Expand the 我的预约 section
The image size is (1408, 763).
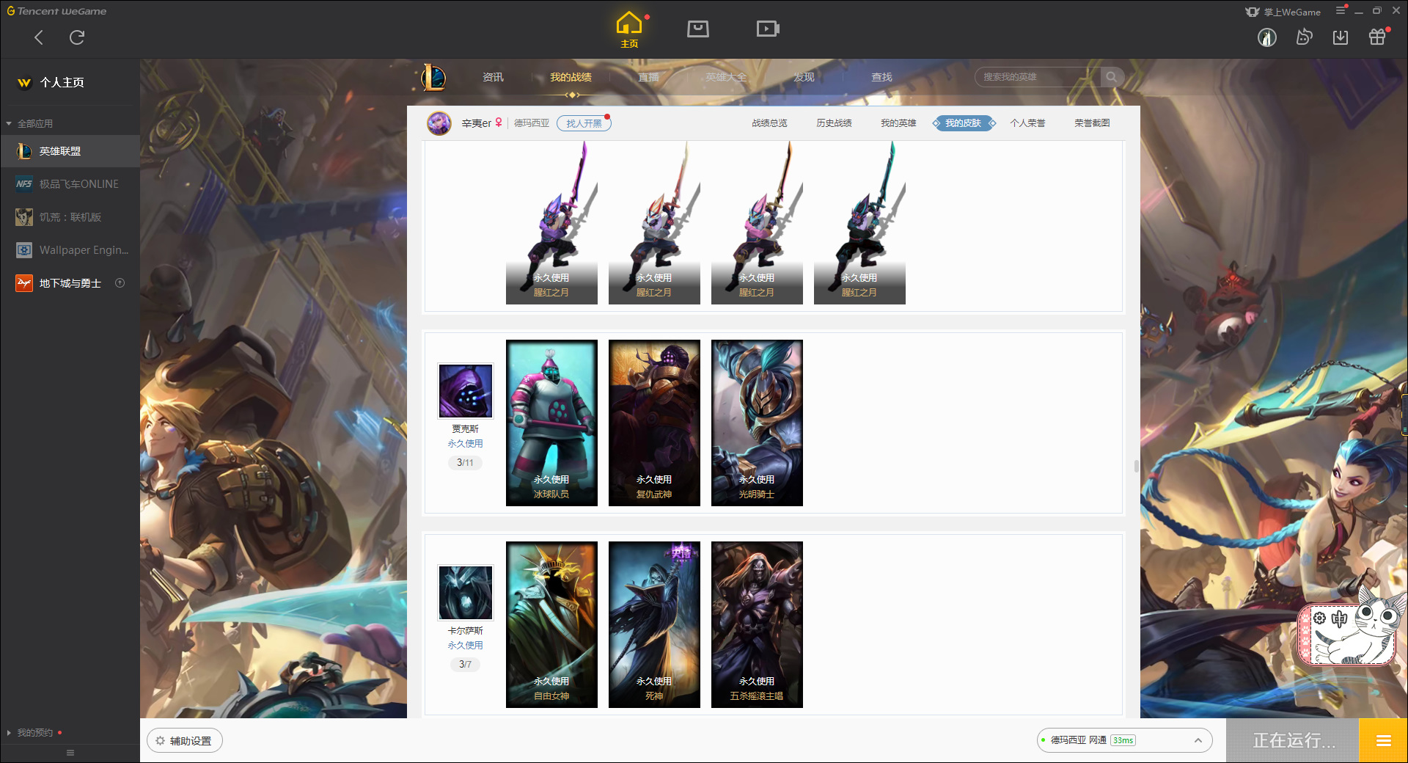pyautogui.click(x=34, y=732)
